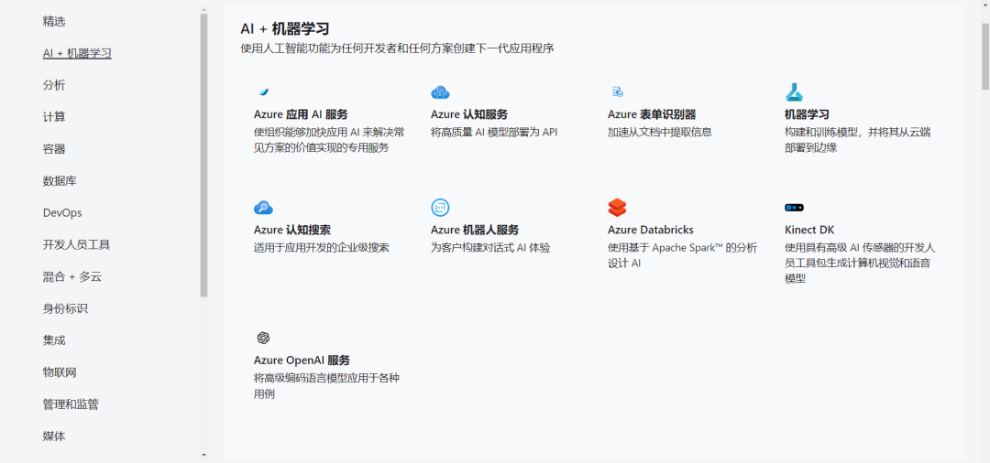Open the Azure 表单识别器 title link
This screenshot has height=463, width=990.
(x=652, y=114)
